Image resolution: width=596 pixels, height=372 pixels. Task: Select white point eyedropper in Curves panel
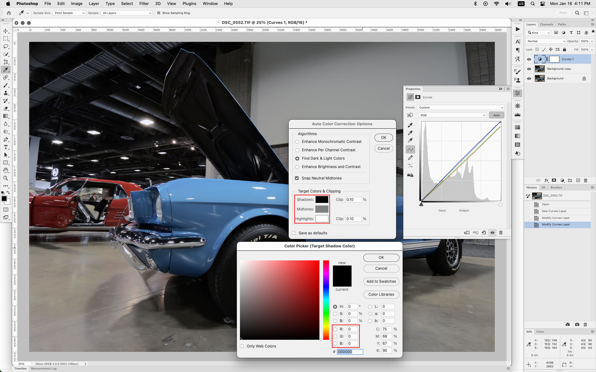click(x=410, y=140)
